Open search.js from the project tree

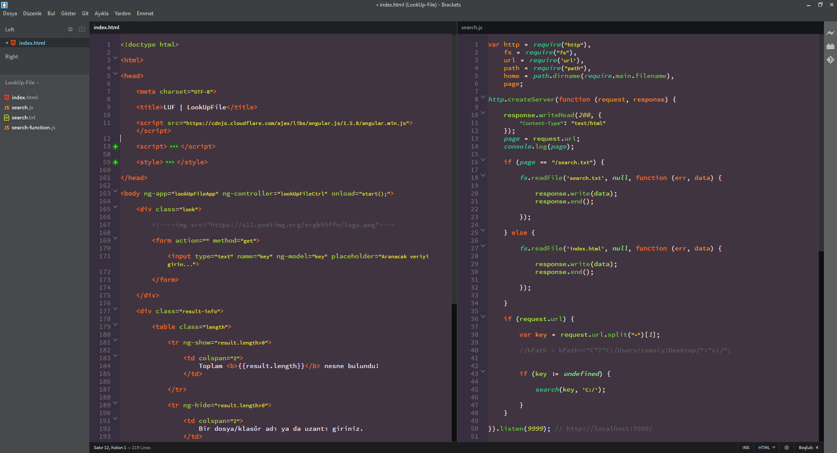22,108
